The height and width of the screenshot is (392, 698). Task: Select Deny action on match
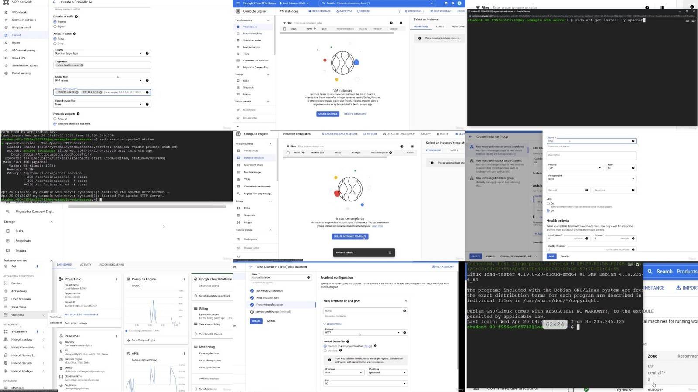coord(55,44)
